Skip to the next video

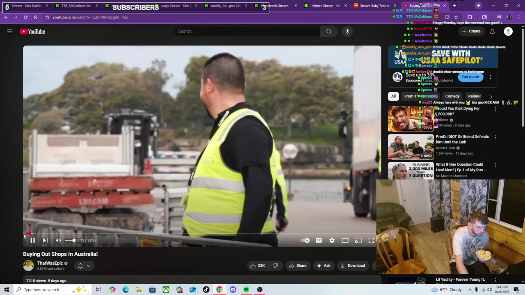[45, 241]
